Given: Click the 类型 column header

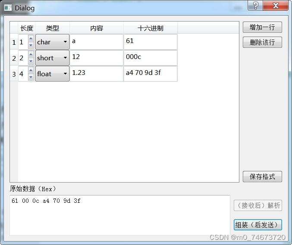Looking at the screenshot, I should coord(52,28).
